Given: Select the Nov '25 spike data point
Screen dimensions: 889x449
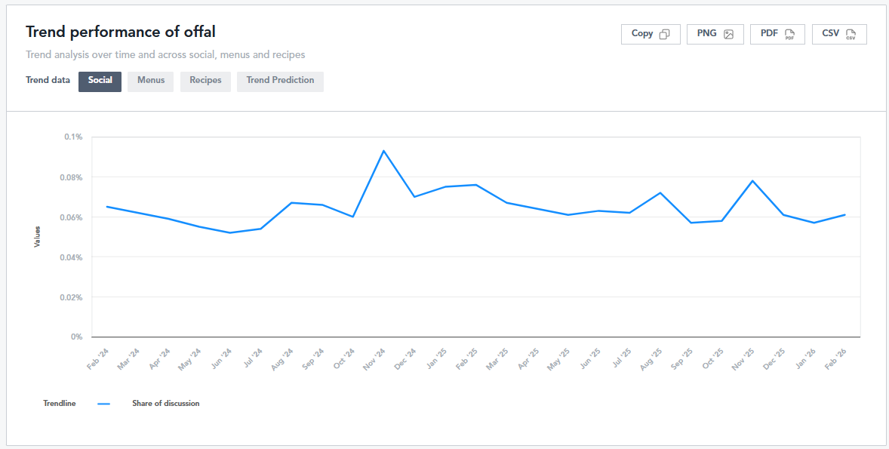Looking at the screenshot, I should click(x=752, y=181).
